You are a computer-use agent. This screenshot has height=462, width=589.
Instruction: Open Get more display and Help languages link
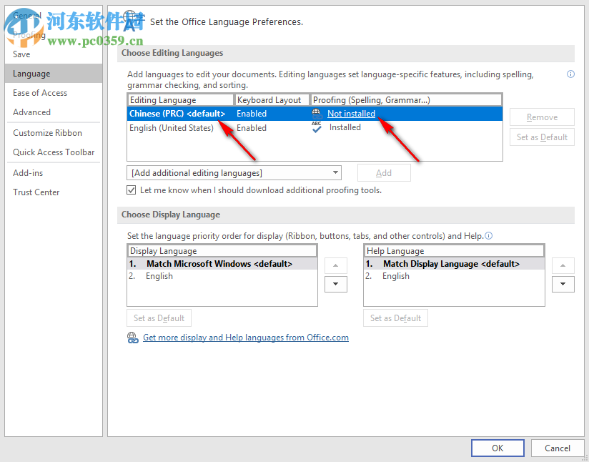245,337
